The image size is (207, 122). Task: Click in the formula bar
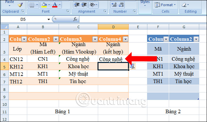coord(143,19)
